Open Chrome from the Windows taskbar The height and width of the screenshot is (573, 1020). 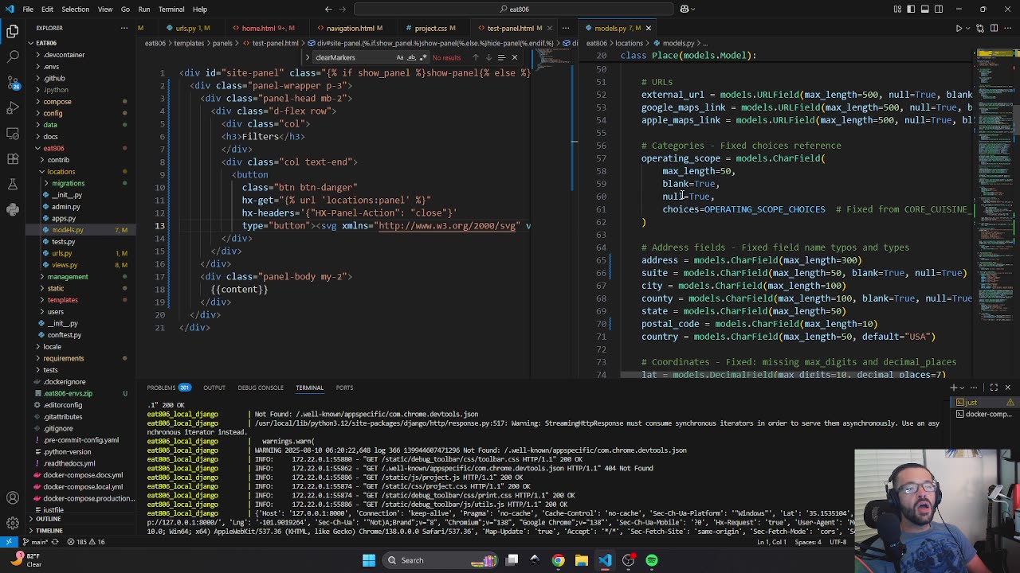(558, 560)
